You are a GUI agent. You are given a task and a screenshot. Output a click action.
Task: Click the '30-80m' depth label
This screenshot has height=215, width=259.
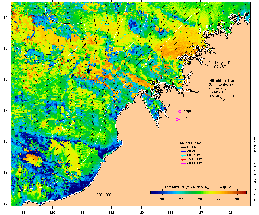[193, 151]
